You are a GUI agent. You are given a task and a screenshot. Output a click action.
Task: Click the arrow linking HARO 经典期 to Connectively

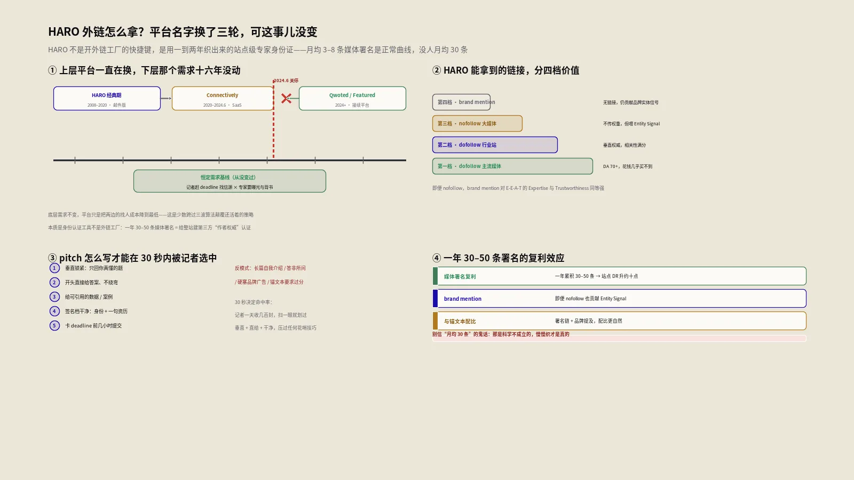166,99
